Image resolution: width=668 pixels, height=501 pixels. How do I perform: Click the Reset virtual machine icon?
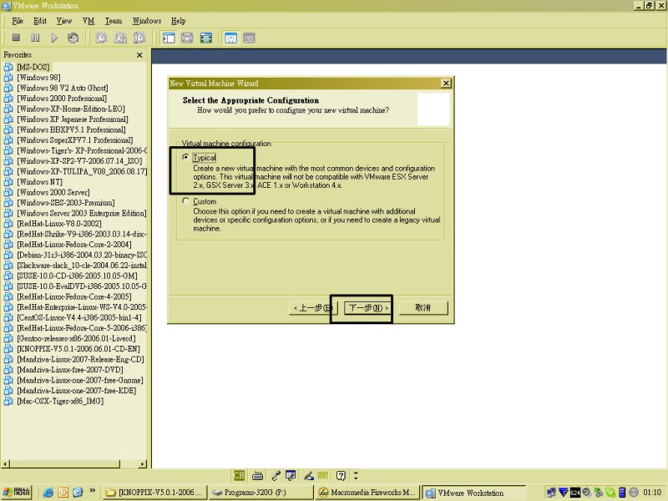point(73,38)
